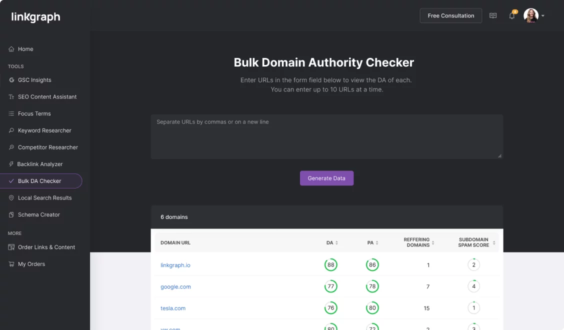Click the Order Links & Content icon
Image resolution: width=564 pixels, height=330 pixels.
point(11,247)
